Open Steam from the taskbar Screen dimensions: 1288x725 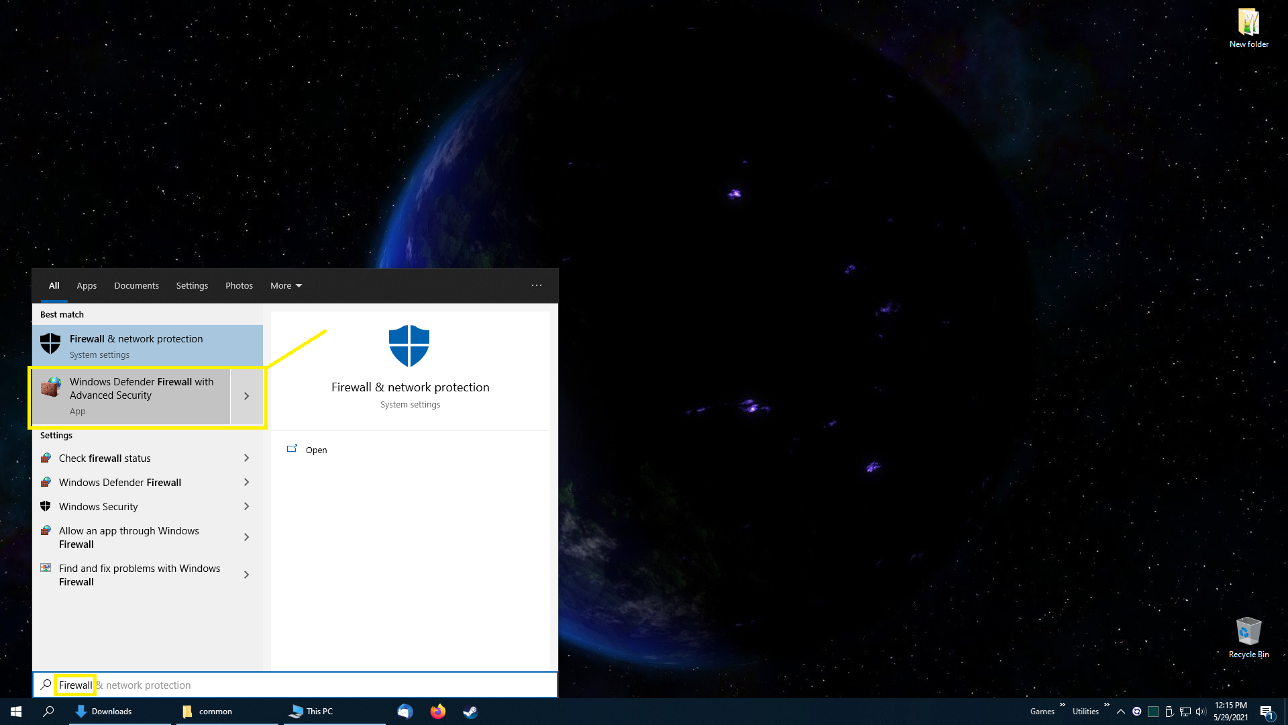470,712
